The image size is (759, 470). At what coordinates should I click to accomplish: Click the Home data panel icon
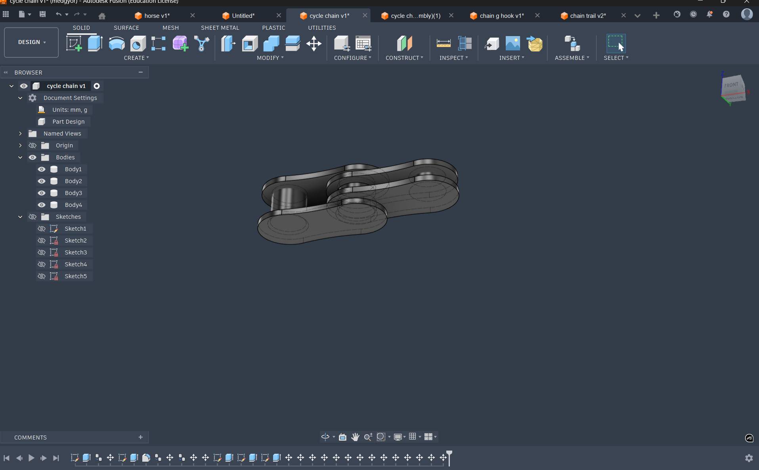point(102,16)
